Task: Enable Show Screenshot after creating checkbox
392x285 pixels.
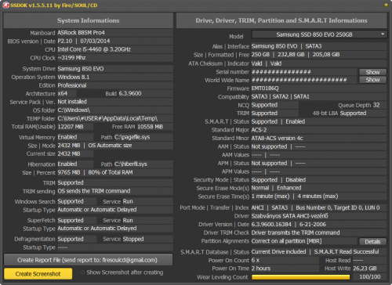Action: tap(82, 272)
